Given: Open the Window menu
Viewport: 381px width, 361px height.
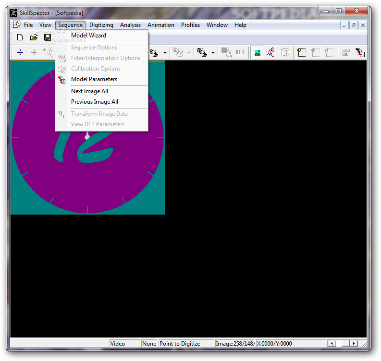Looking at the screenshot, I should click(217, 25).
